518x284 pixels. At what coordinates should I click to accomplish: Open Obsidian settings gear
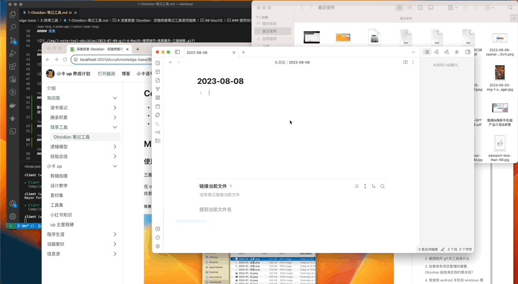click(x=158, y=246)
